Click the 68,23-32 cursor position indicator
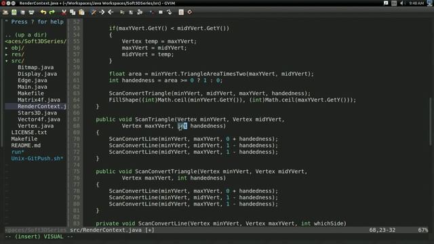Viewport: 434px width, 244px height. pos(382,230)
